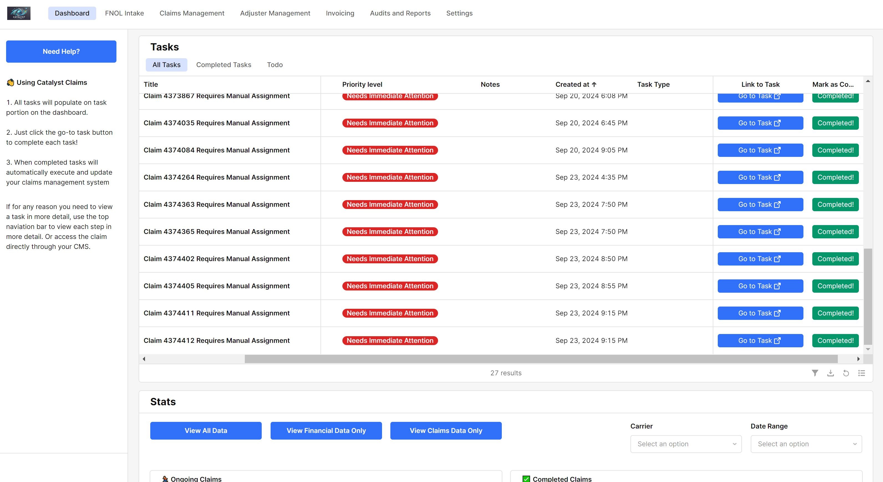The width and height of the screenshot is (883, 482).
Task: Mark Claim 4374411 as Completed
Action: 835,313
